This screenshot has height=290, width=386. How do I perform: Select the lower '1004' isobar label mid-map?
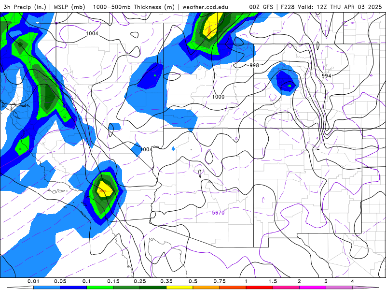[x=146, y=149]
